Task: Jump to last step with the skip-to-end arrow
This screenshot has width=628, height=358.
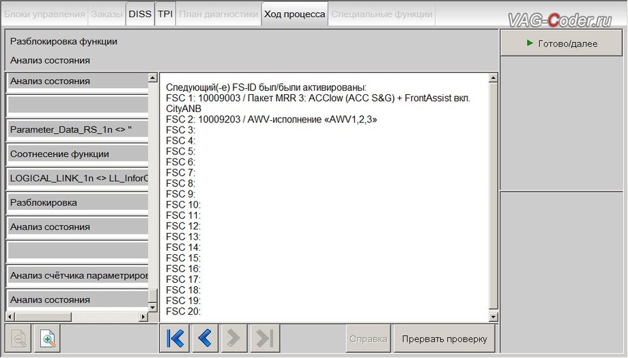Action: coord(265,338)
